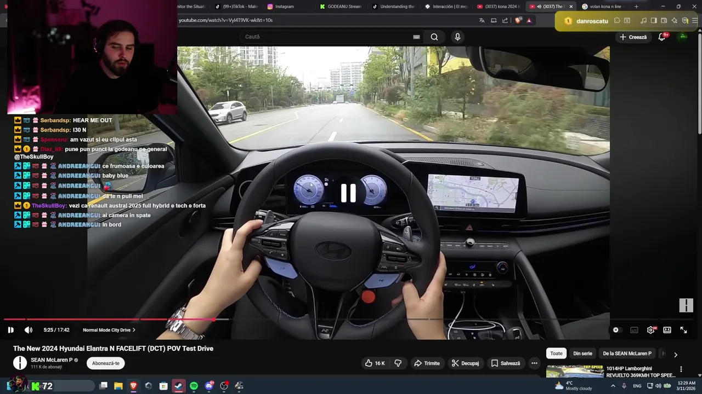Open File Explorer from the taskbar
The width and height of the screenshot is (702, 394).
click(118, 386)
